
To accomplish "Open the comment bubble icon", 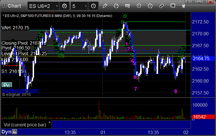I will [173, 6].
